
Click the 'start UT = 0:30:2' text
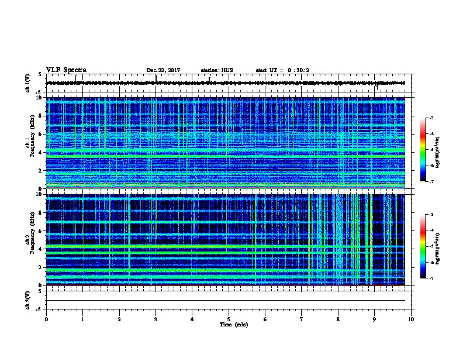tap(282, 70)
